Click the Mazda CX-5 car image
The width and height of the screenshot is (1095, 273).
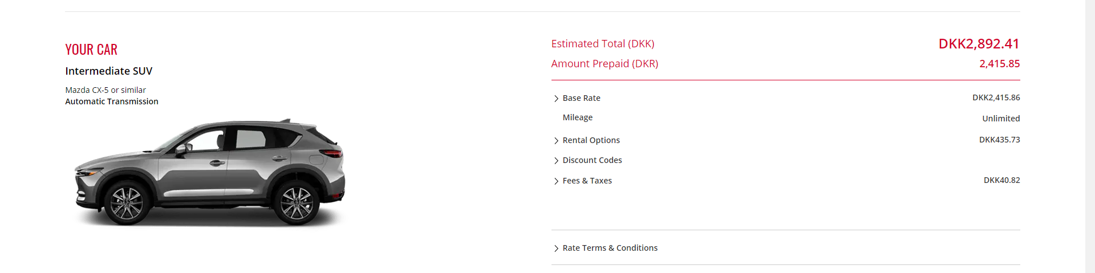pyautogui.click(x=210, y=172)
